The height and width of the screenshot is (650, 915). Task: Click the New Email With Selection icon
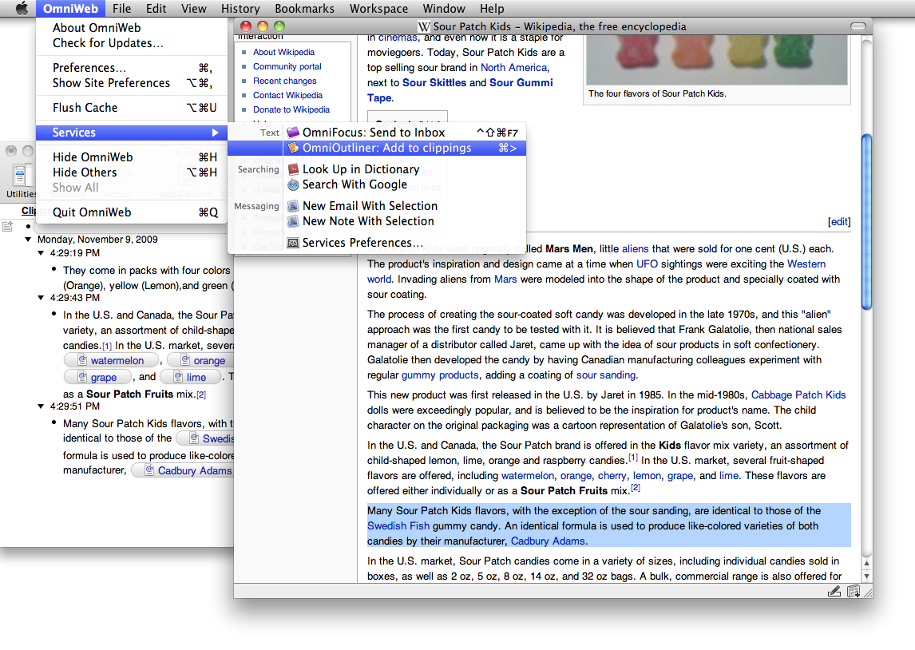pyautogui.click(x=293, y=206)
